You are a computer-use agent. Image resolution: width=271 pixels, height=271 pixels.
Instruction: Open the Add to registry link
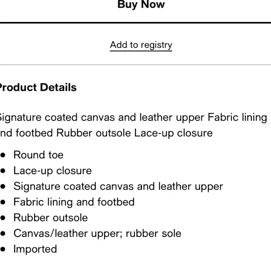click(141, 45)
